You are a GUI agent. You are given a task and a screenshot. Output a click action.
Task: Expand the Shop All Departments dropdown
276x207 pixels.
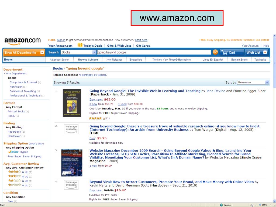click(x=42, y=53)
